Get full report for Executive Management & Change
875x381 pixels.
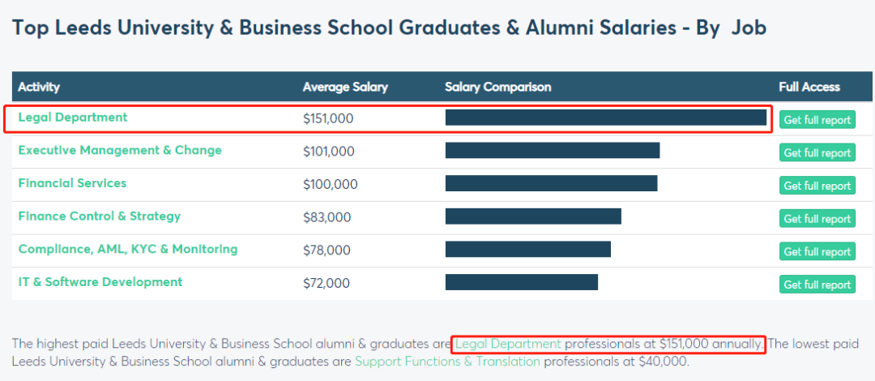pyautogui.click(x=817, y=153)
